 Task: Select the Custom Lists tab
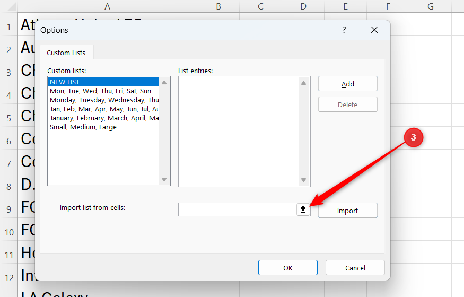tap(66, 53)
